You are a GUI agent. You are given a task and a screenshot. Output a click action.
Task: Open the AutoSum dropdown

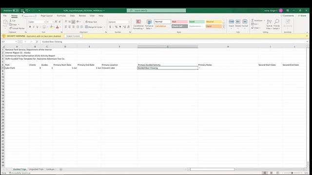point(264,20)
